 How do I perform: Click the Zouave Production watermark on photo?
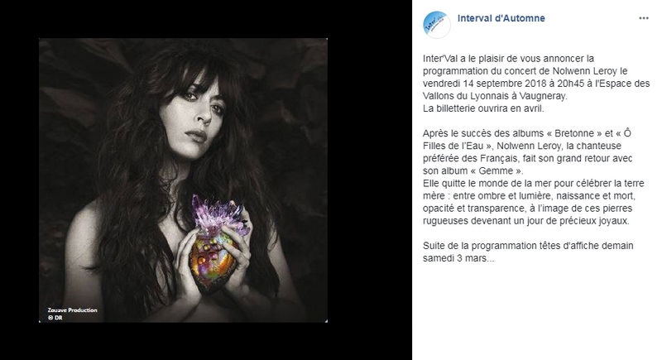click(x=72, y=310)
